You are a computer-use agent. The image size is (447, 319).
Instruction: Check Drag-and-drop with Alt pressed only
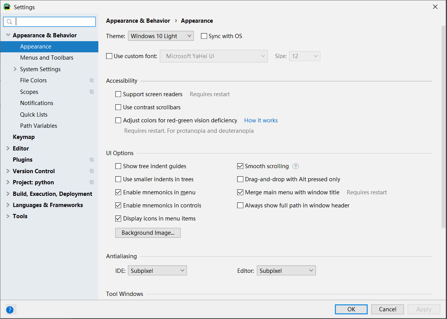[x=240, y=179]
